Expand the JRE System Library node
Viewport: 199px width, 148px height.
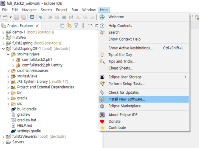tap(8, 82)
